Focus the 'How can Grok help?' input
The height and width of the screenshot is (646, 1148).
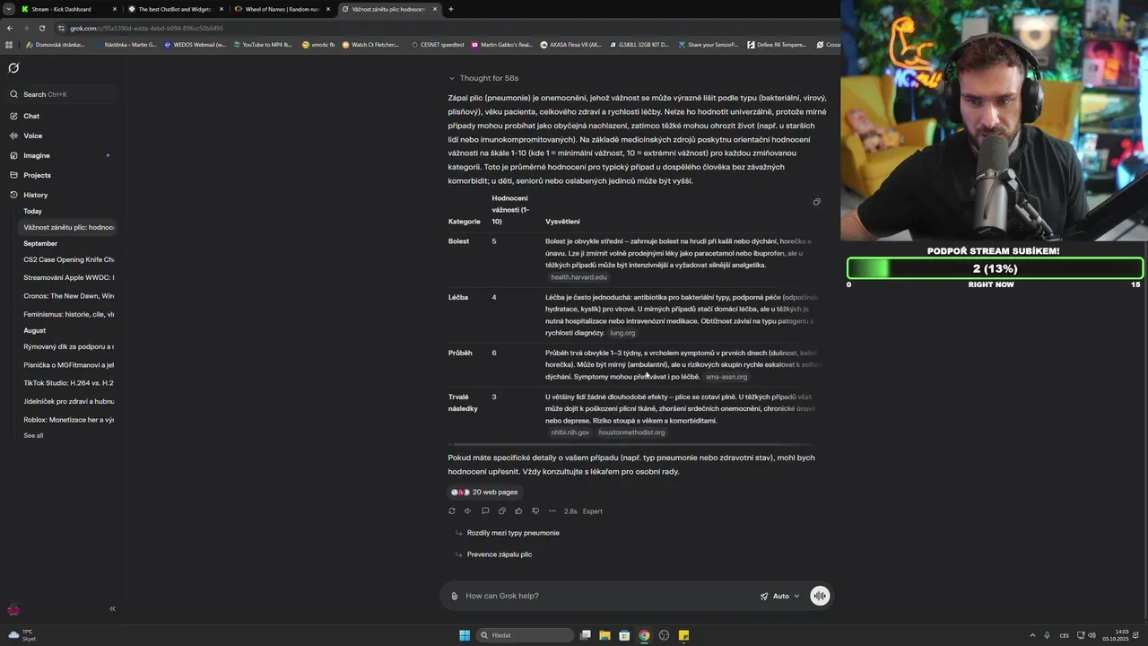605,596
